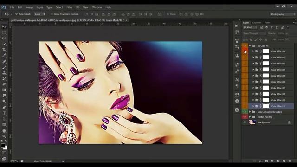Screen dimensions: 297x167
Task: Show Color Effect 01 layer group
Action: [x=245, y=51]
